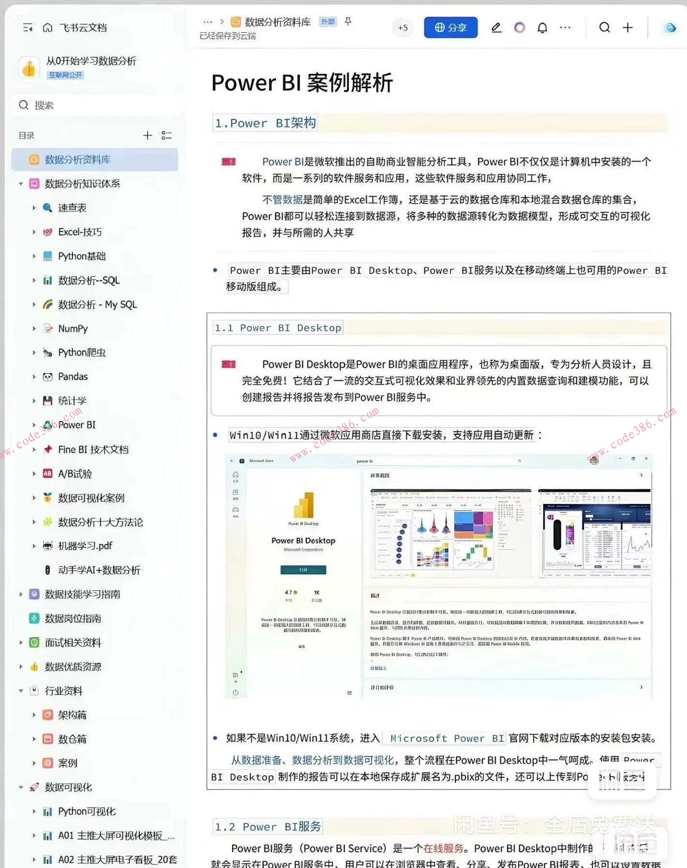Open the more options ellipsis in toolbar
This screenshot has height=868, width=687.
tap(565, 27)
